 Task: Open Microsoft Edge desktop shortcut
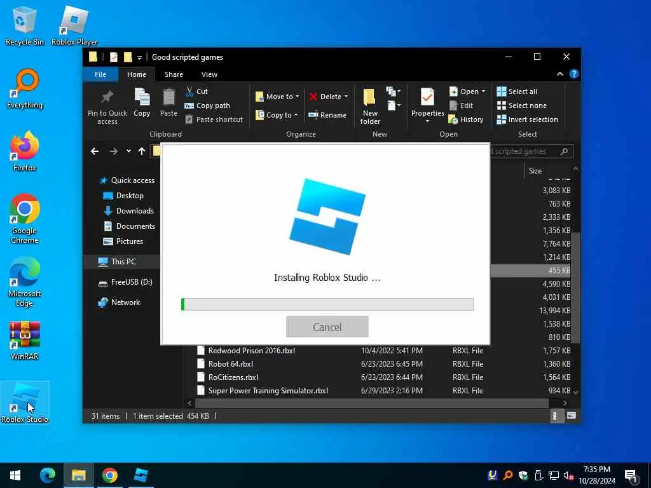25,282
